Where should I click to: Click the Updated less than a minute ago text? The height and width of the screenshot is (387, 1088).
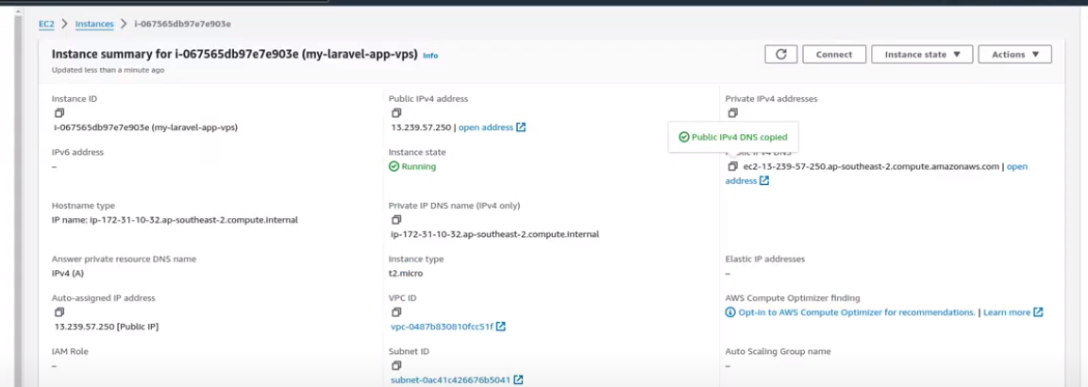click(x=109, y=70)
